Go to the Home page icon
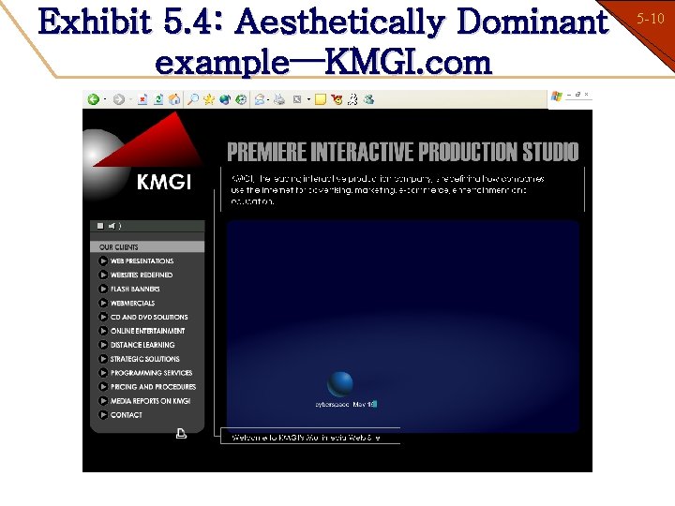 click(174, 99)
